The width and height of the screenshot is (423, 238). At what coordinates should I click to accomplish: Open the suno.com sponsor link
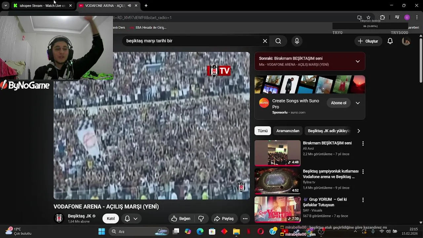point(298,112)
